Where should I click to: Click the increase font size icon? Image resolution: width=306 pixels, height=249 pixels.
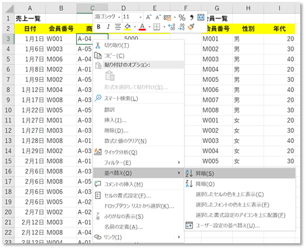point(149,17)
